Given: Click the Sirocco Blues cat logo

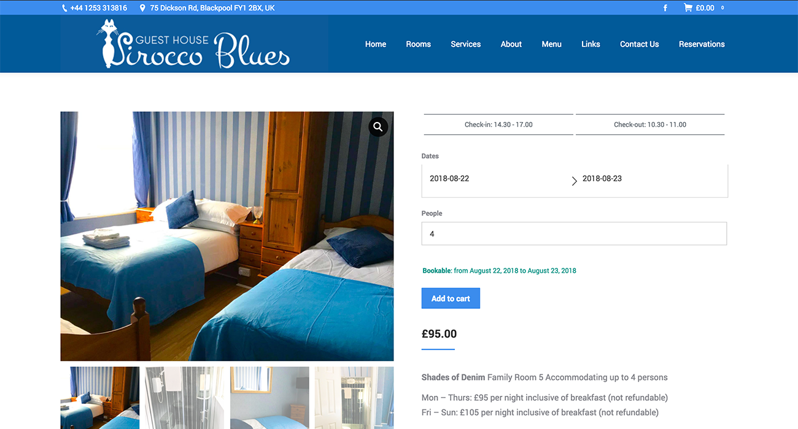Looking at the screenshot, I should pos(193,44).
